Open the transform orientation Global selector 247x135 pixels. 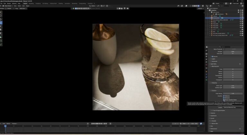(x=93, y=6)
